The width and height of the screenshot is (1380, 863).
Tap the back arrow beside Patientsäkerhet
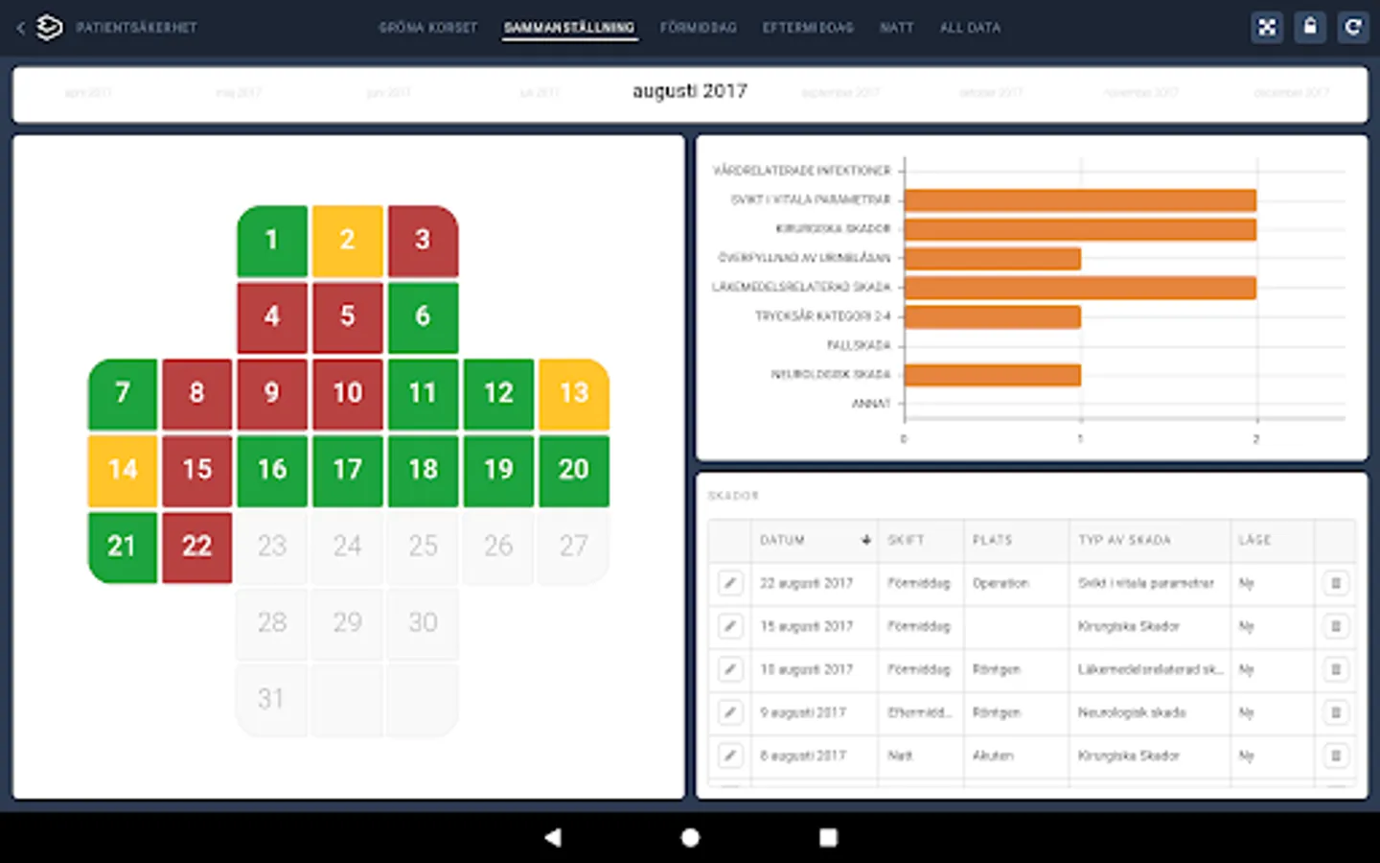(21, 28)
